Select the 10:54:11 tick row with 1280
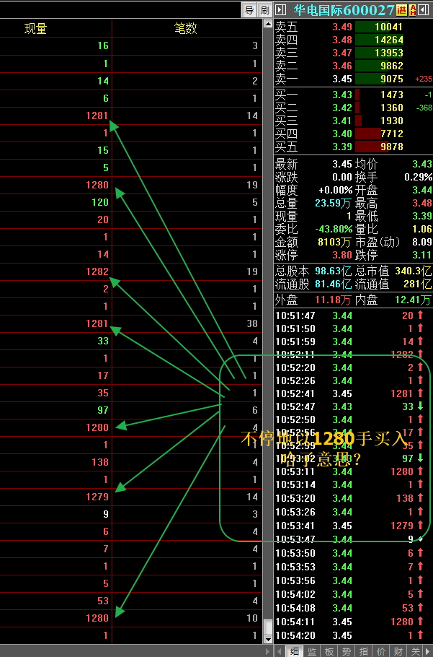433x657 pixels. click(x=353, y=622)
